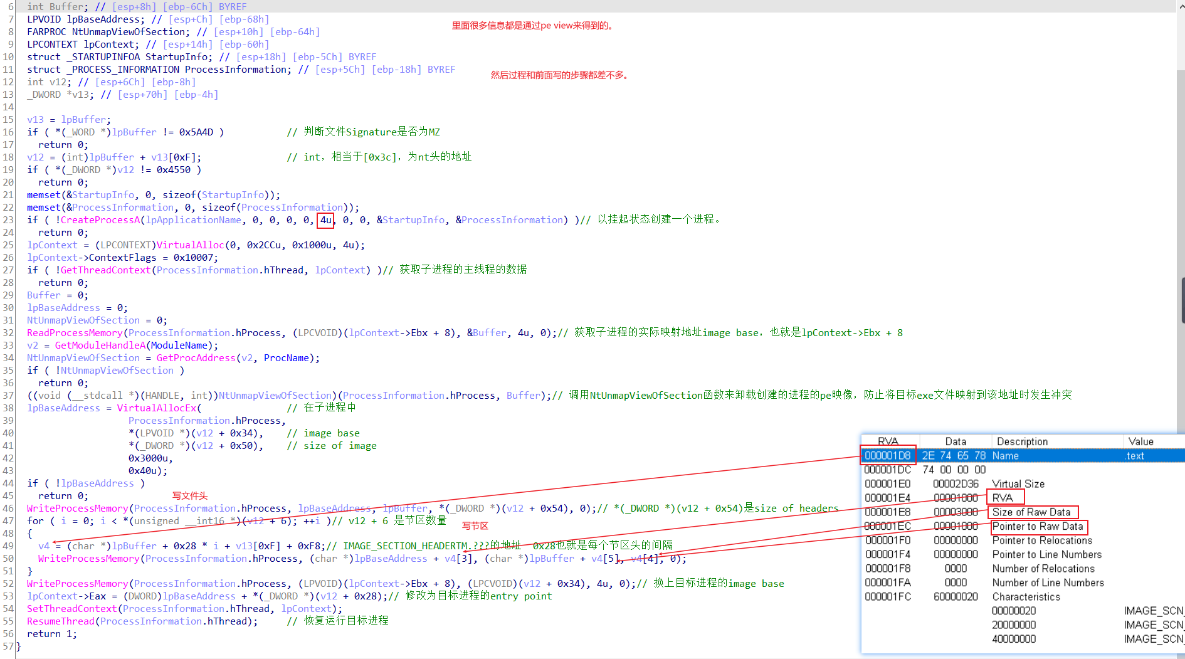Click data value 00002D36
The height and width of the screenshot is (659, 1185).
pyautogui.click(x=956, y=484)
